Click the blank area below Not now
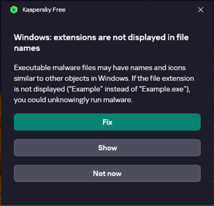The width and height of the screenshot is (214, 206). (107, 194)
